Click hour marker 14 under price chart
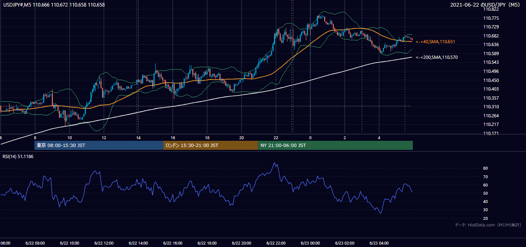 coord(138,138)
